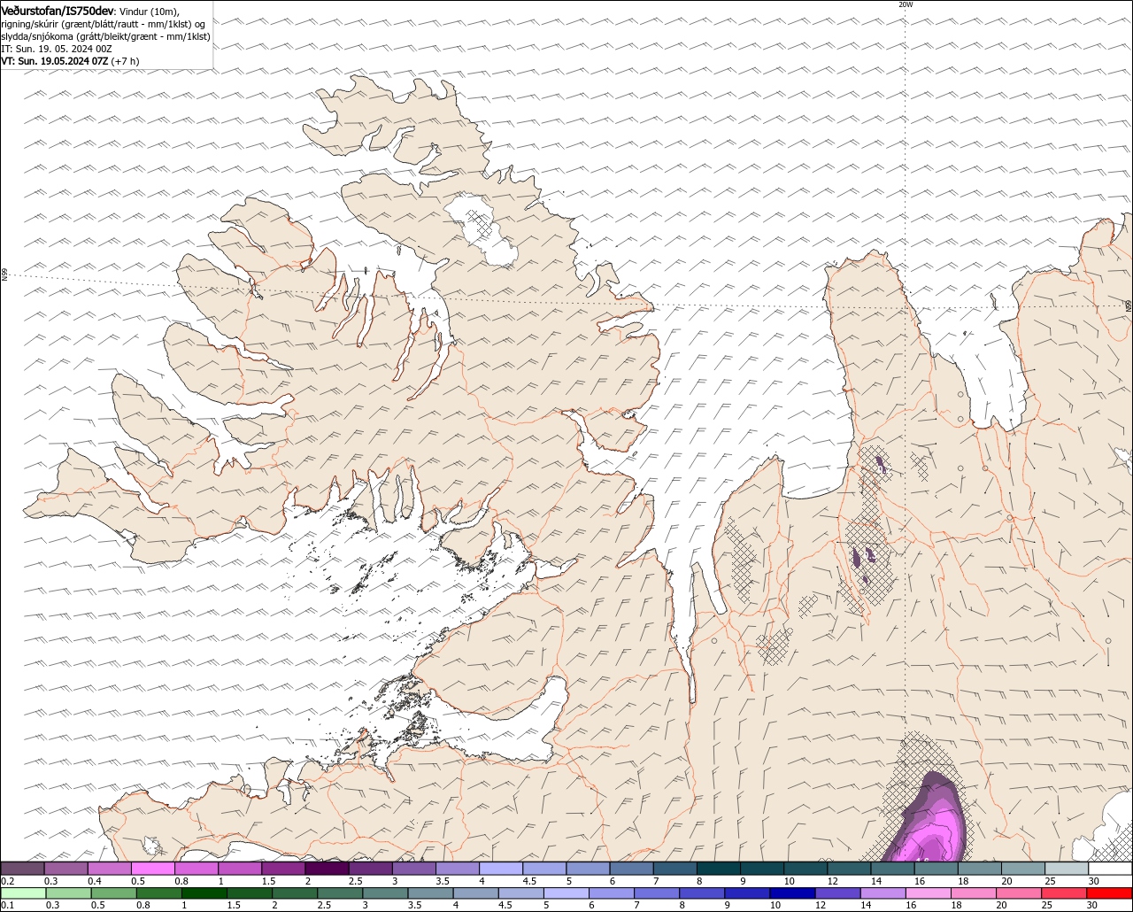Click the Veðurstofan/IS750dev title text
Viewport: 1133px width, 912px height.
(x=58, y=11)
